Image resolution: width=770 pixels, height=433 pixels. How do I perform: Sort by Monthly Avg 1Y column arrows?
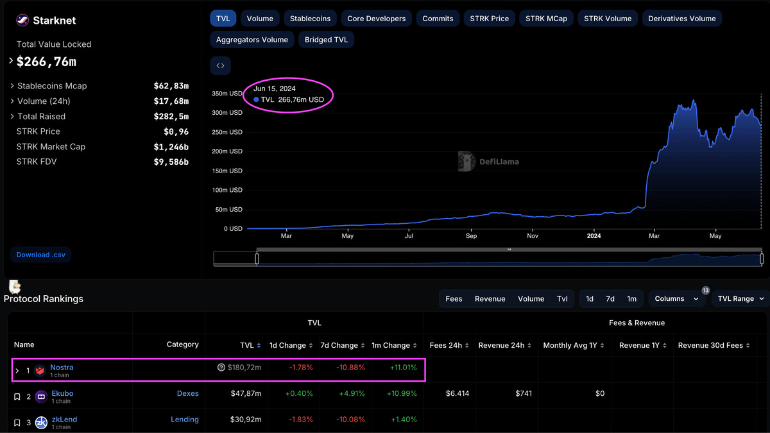[x=603, y=345]
